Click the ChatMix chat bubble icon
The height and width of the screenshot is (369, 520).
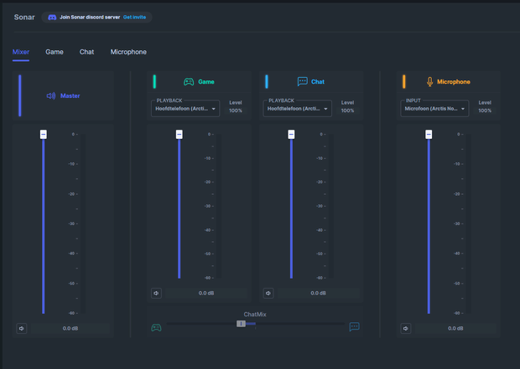click(x=354, y=326)
